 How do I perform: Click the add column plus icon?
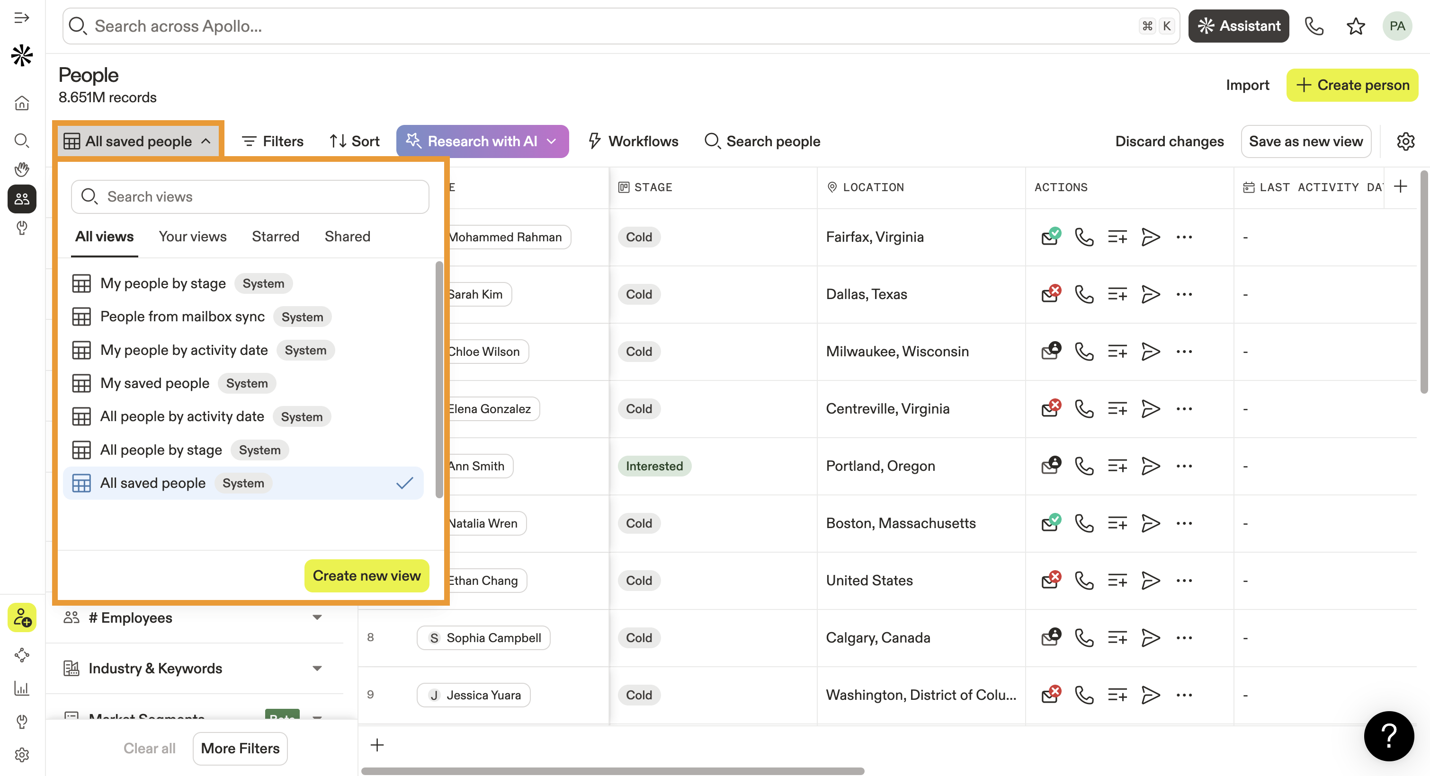[x=1400, y=187]
